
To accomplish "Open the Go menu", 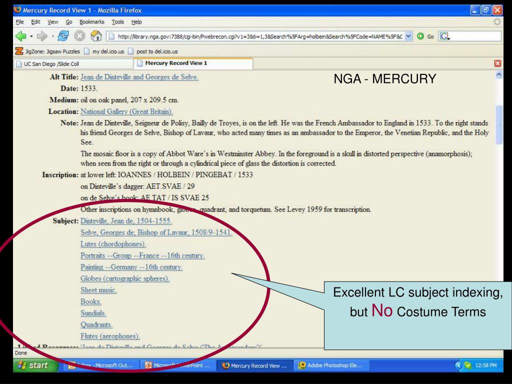I will [69, 22].
